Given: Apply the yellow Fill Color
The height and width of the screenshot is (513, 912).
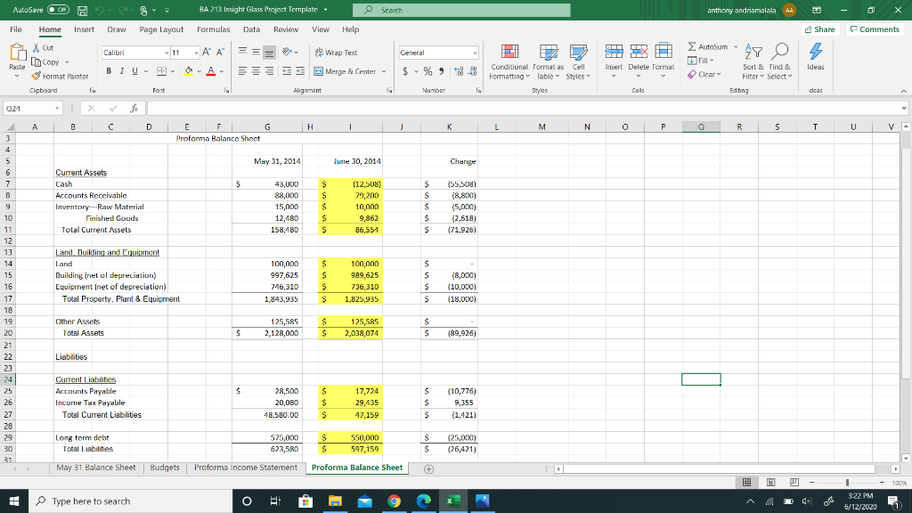Looking at the screenshot, I should (x=189, y=71).
